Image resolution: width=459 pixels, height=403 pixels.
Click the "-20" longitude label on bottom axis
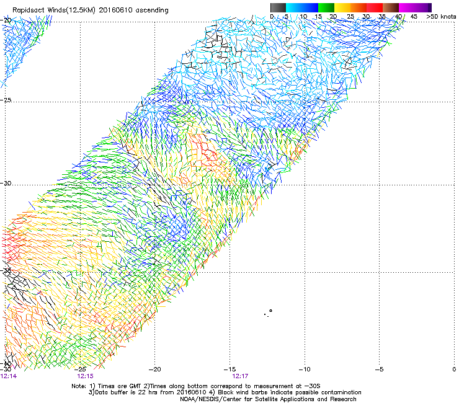(x=155, y=370)
